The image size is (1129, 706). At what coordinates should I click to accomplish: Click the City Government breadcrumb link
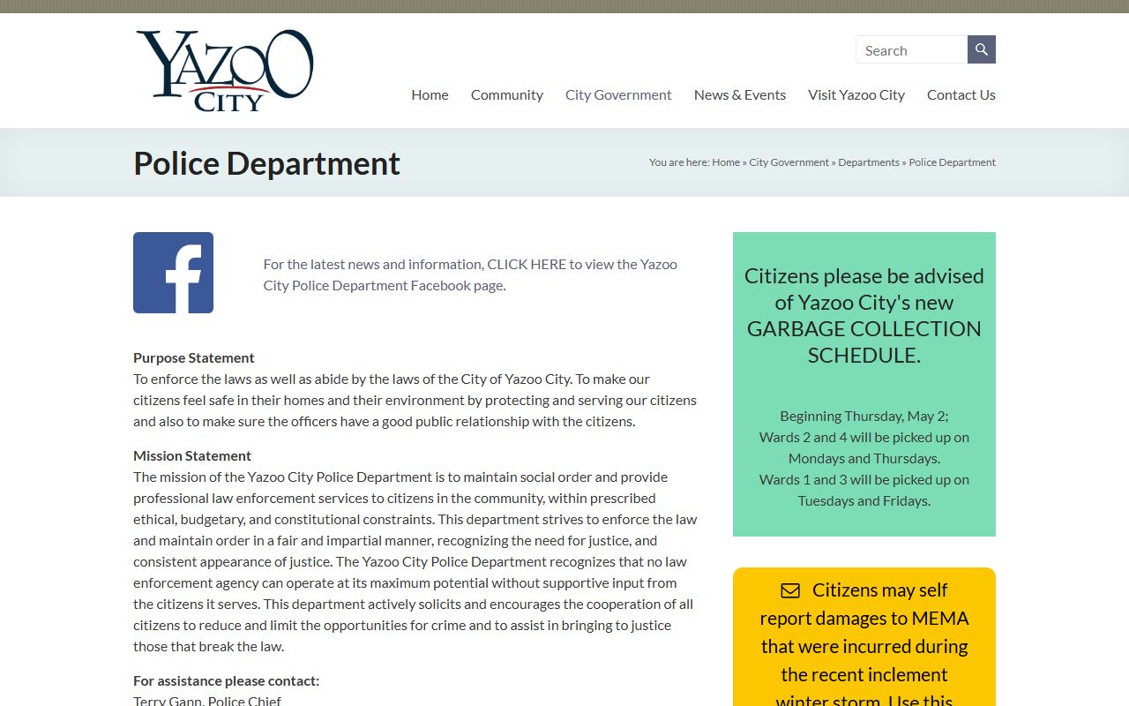[789, 162]
